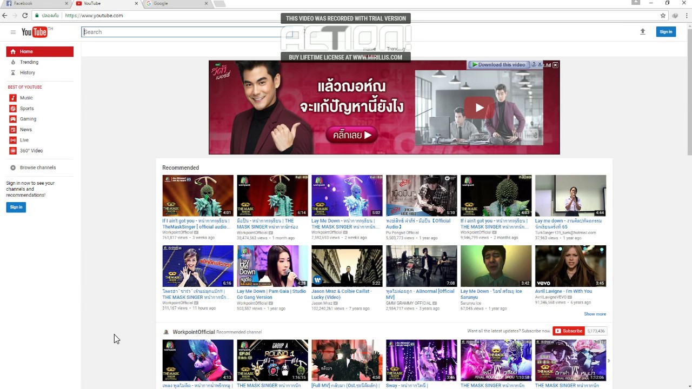Click WorkpointOfficial channel avatar icon
692x389 pixels.
click(x=166, y=332)
